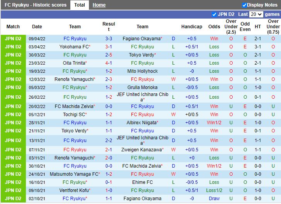281x204 pixels.
Task: Click Loss1/2 odds in Ventforet Kofu row
Action: 214,190
